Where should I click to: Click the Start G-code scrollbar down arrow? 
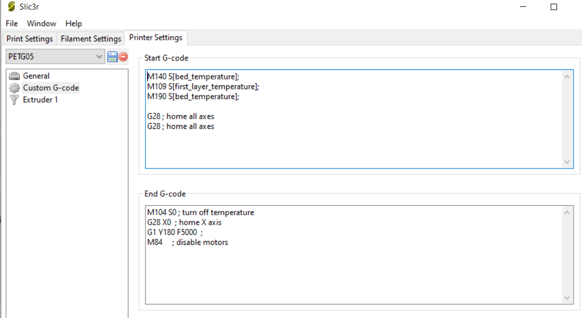[x=567, y=162]
